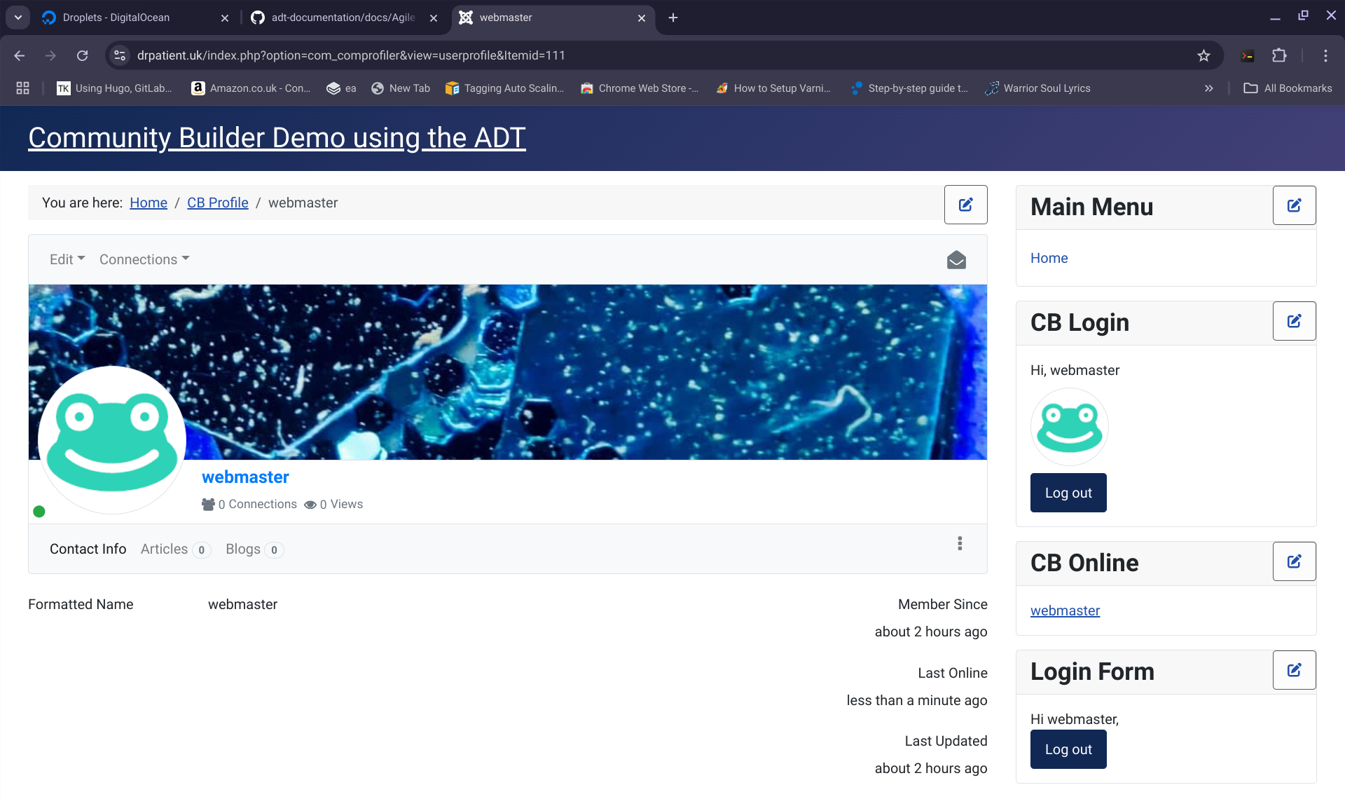The height and width of the screenshot is (799, 1345).
Task: Open the CB Profile breadcrumb link
Action: tap(217, 203)
